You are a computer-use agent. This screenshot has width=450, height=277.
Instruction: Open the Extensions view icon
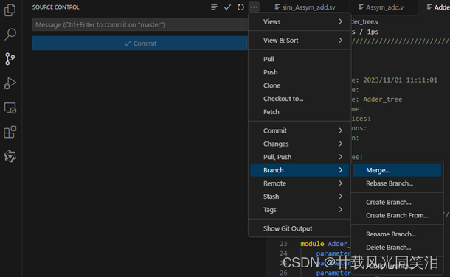click(10, 132)
